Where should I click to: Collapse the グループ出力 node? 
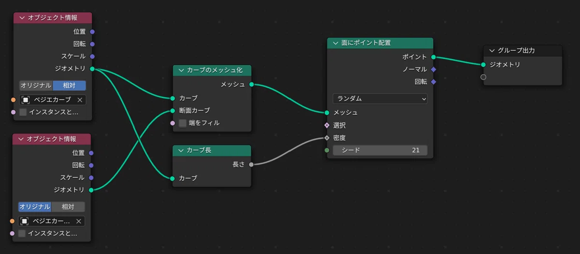(491, 50)
